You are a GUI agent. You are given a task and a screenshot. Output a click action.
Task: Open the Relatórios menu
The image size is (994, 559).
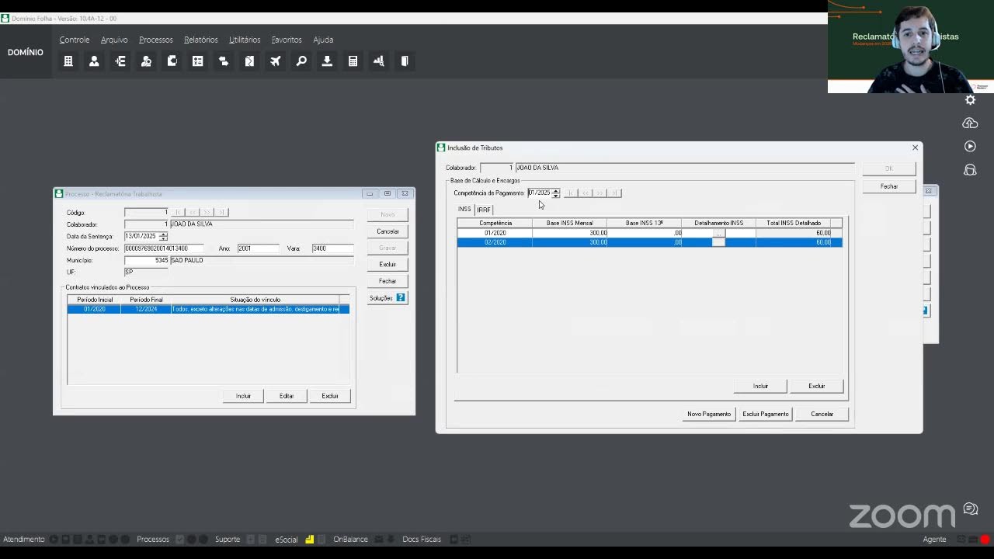pyautogui.click(x=201, y=40)
